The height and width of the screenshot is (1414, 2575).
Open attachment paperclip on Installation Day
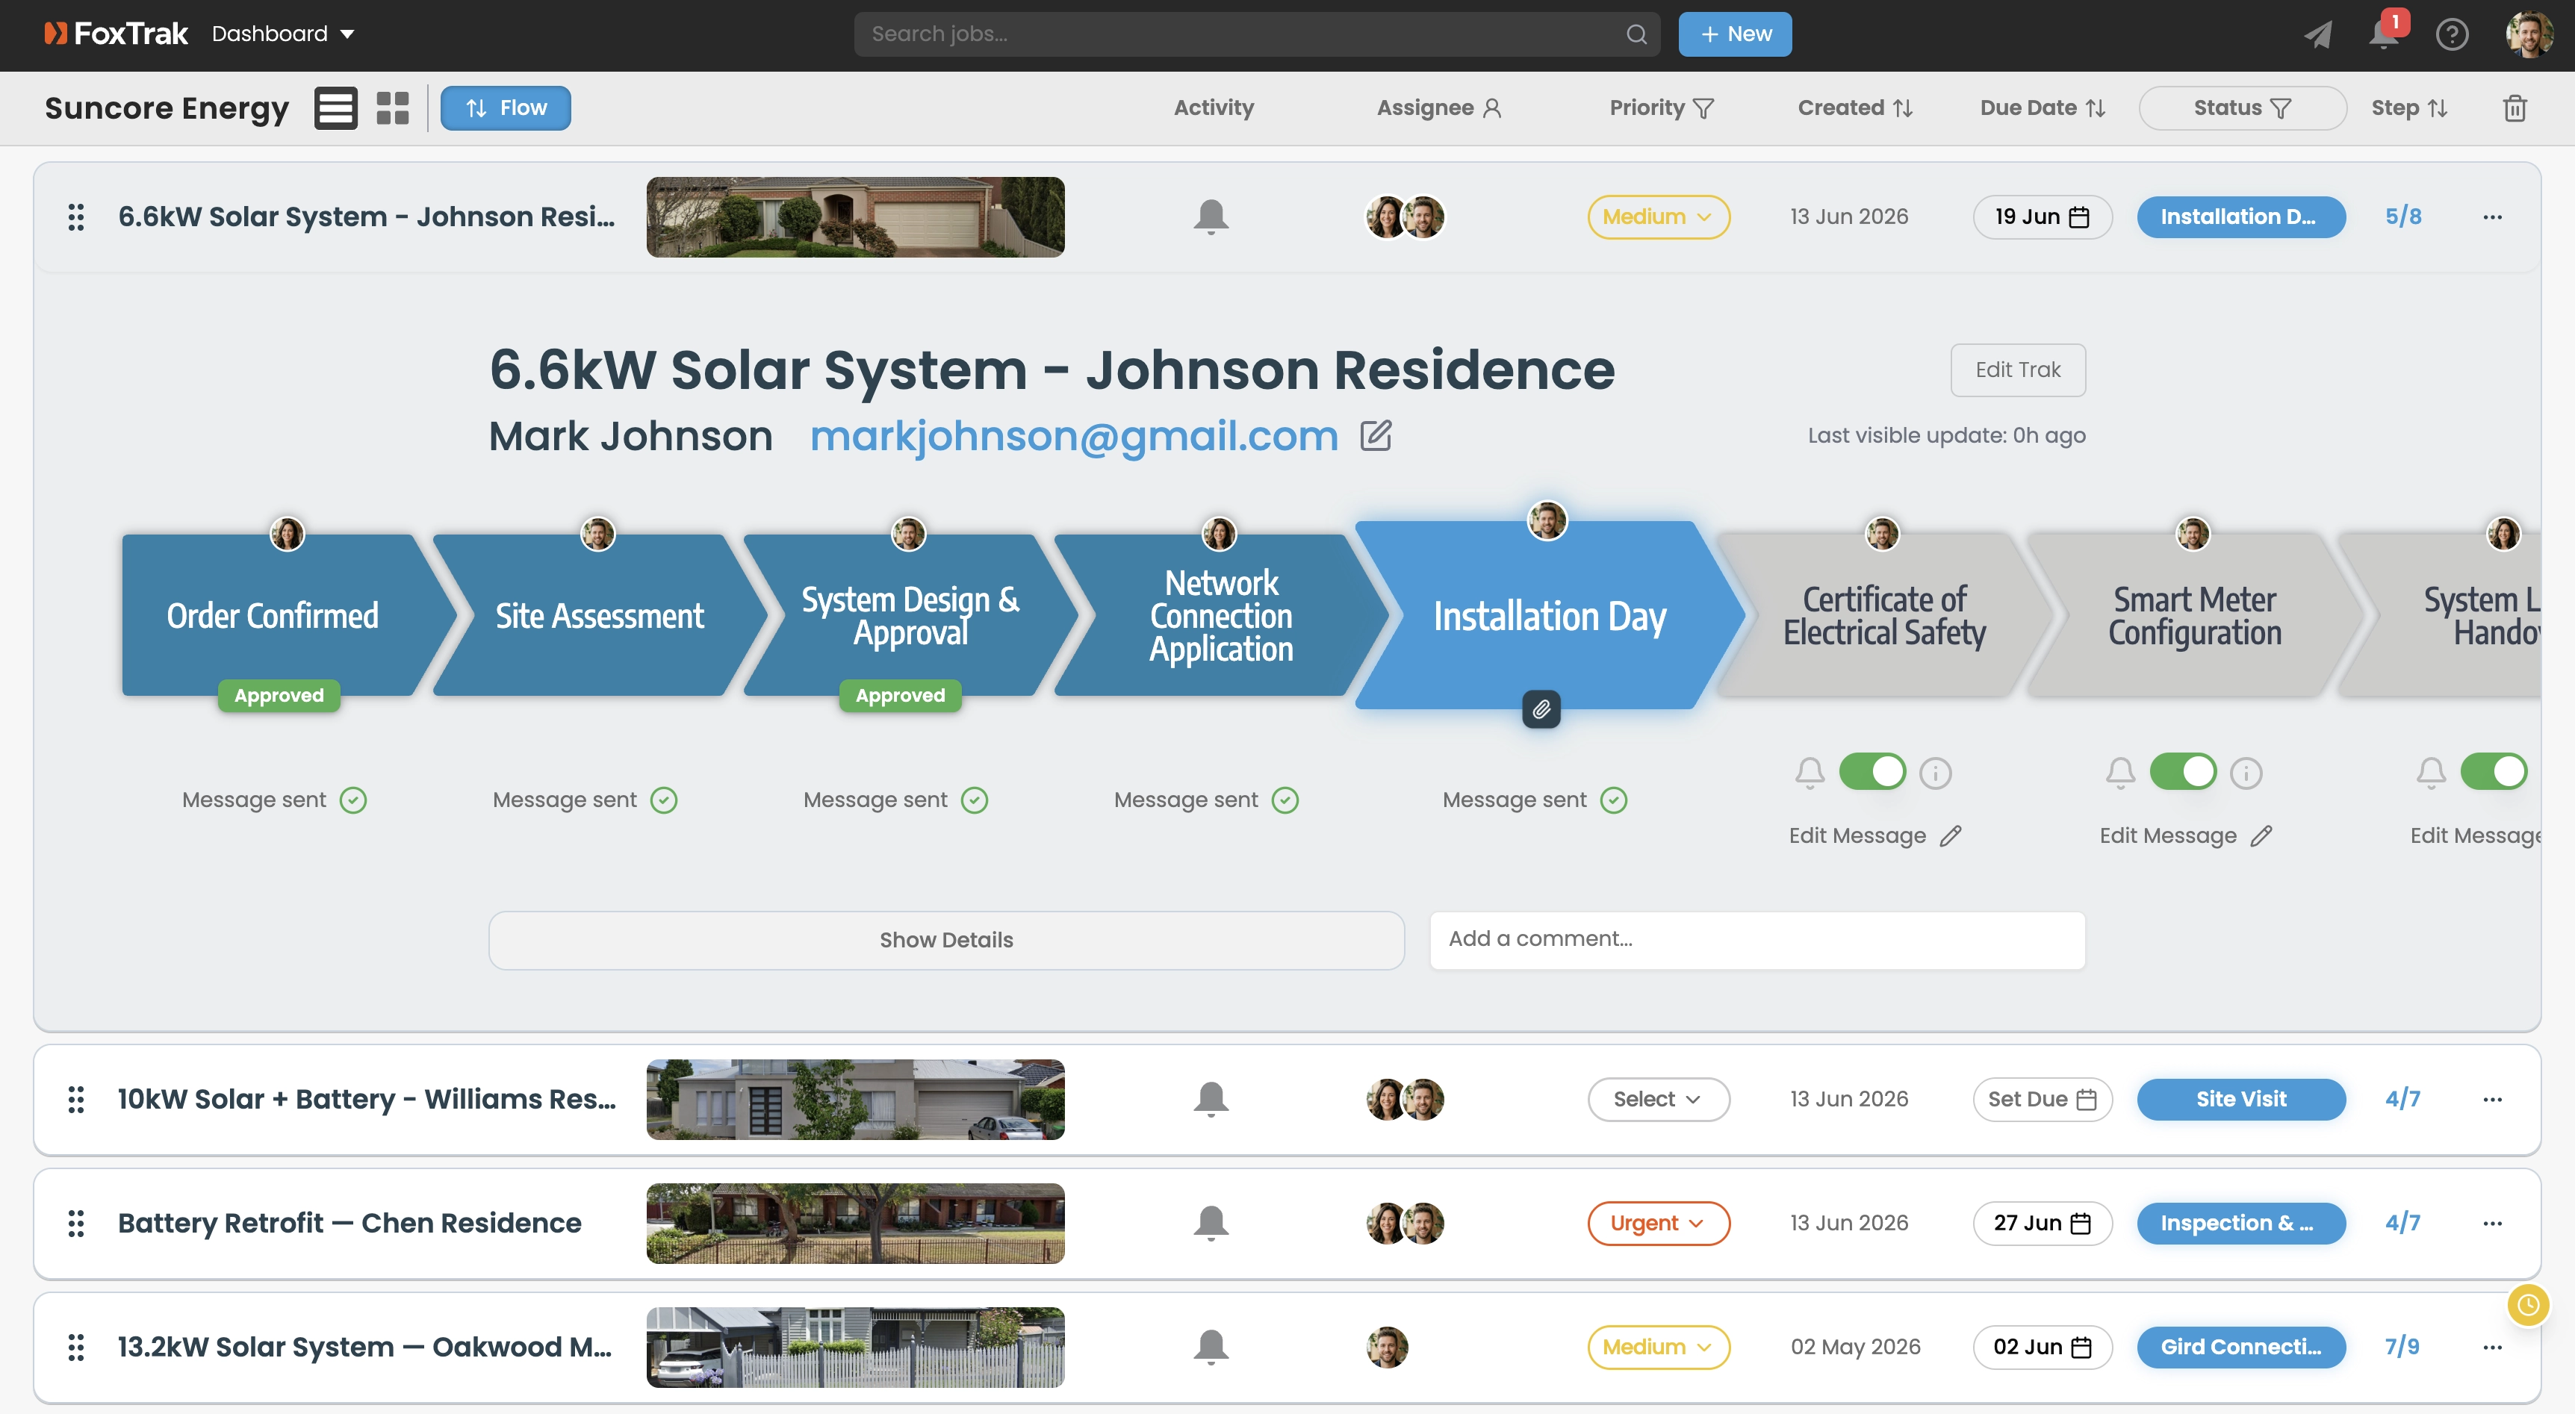(x=1541, y=708)
